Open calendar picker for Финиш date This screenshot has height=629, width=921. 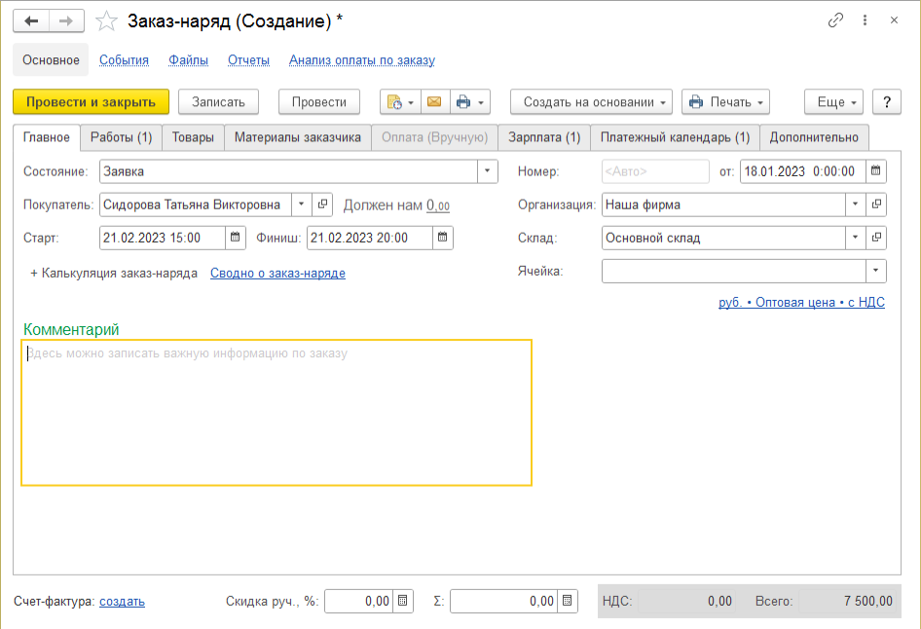point(443,238)
